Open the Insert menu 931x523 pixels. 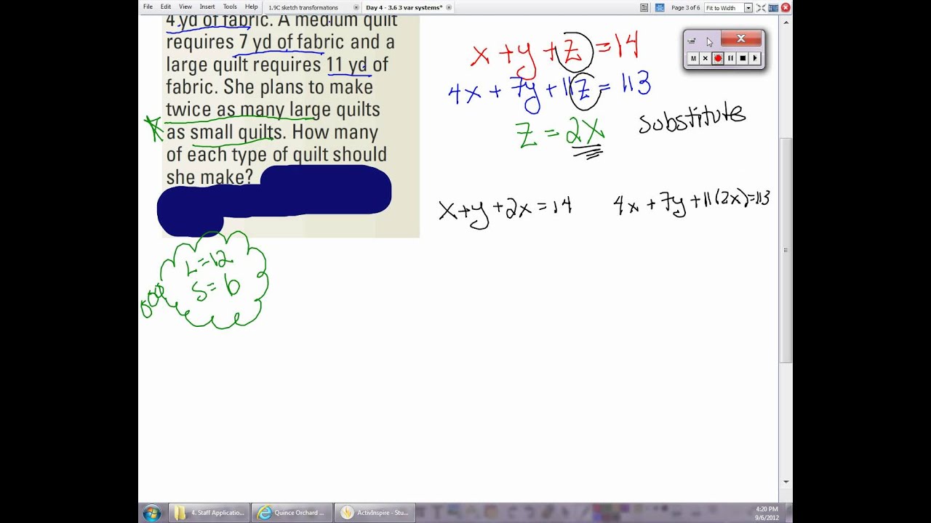pyautogui.click(x=207, y=7)
